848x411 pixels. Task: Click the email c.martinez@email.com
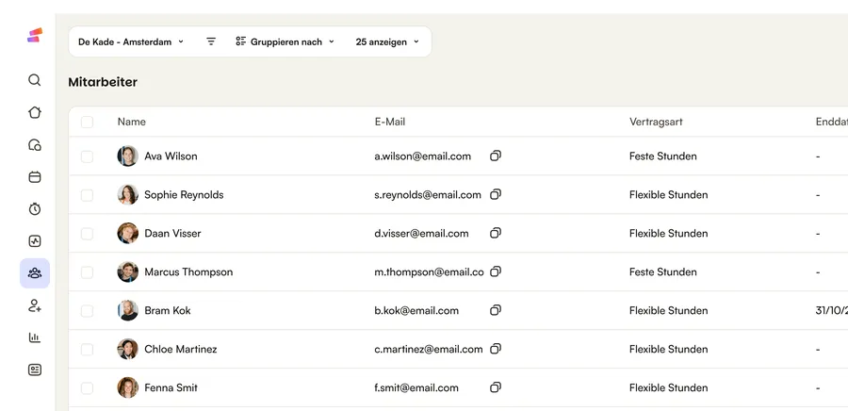pyautogui.click(x=429, y=349)
